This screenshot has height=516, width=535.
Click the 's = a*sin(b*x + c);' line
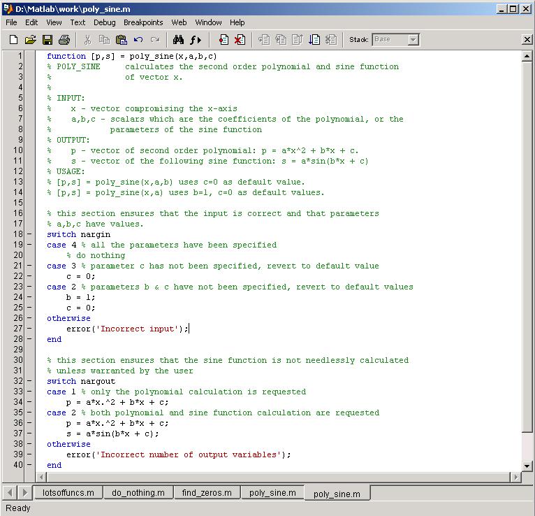[x=112, y=433]
